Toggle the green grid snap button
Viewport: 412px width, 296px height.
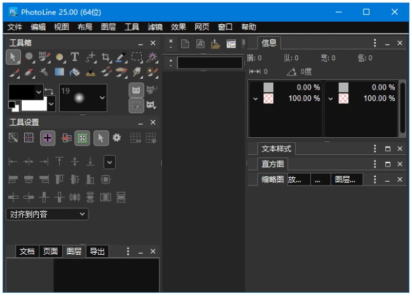(81, 138)
